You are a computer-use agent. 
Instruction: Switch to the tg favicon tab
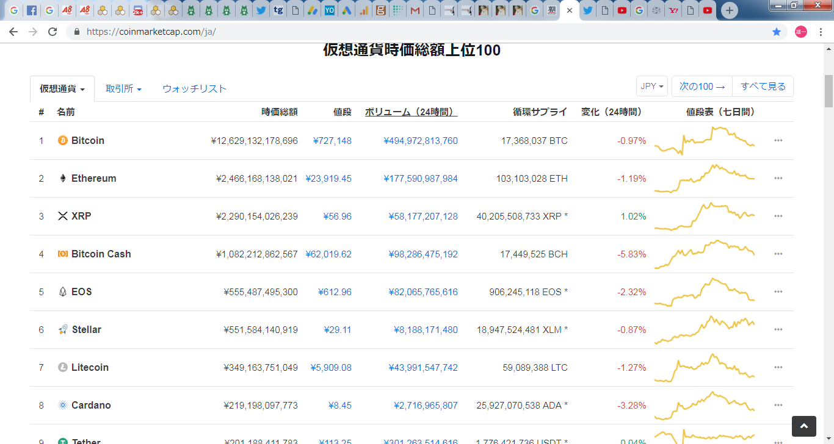point(279,10)
